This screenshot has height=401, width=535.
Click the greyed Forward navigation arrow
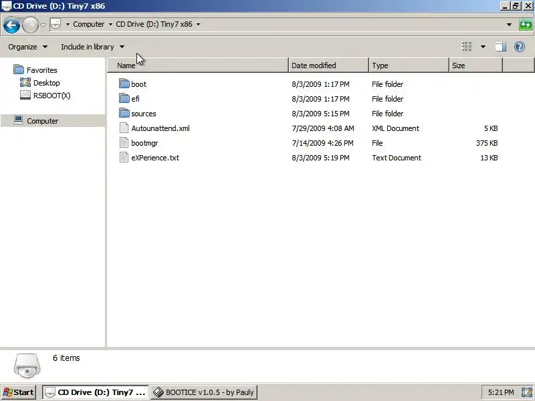(x=30, y=25)
